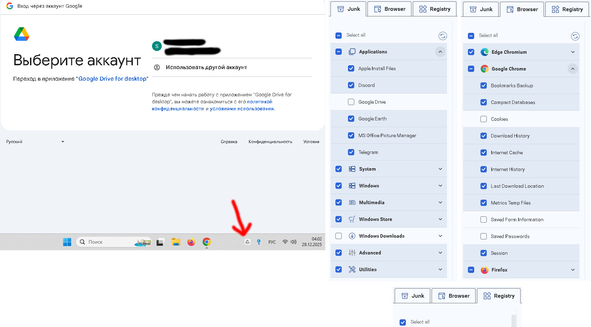591x327 pixels.
Task: Enable the Cookies checkbox
Action: click(x=484, y=119)
